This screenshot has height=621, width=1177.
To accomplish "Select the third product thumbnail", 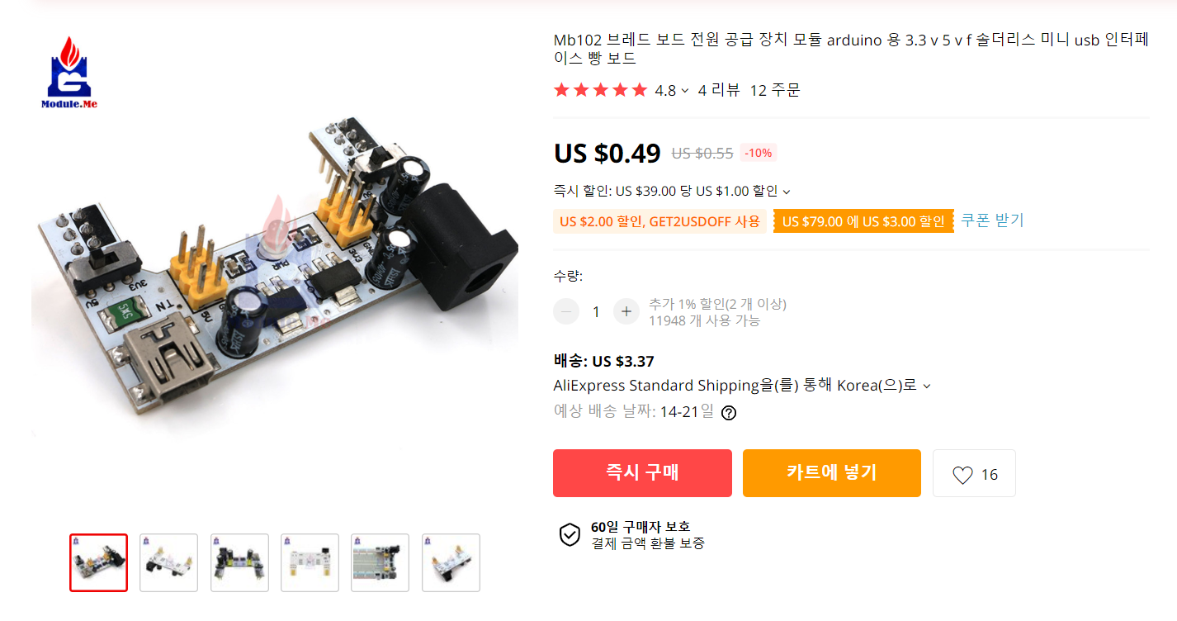I will click(239, 562).
